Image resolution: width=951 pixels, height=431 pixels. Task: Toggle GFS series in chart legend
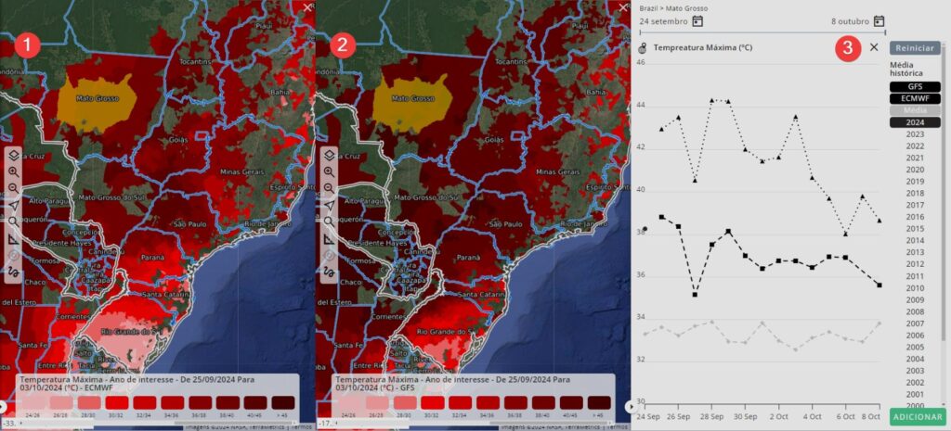click(x=915, y=86)
